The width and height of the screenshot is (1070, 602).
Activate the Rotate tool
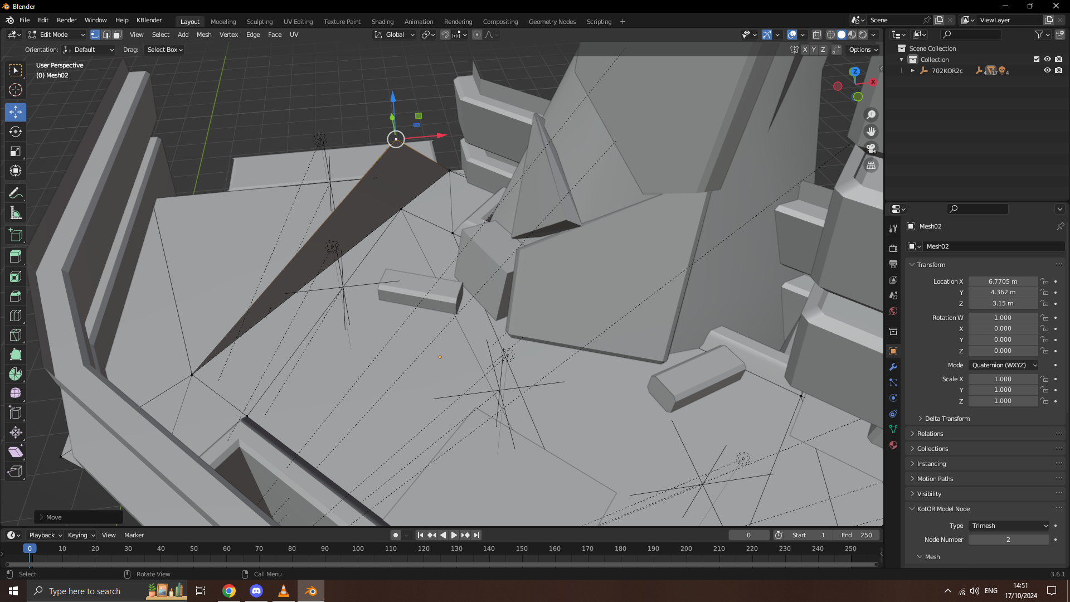click(16, 132)
